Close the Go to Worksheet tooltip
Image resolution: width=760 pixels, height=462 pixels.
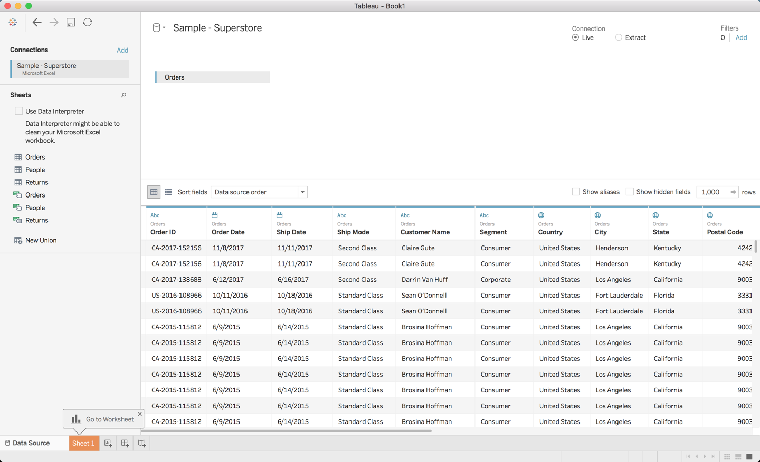(140, 414)
